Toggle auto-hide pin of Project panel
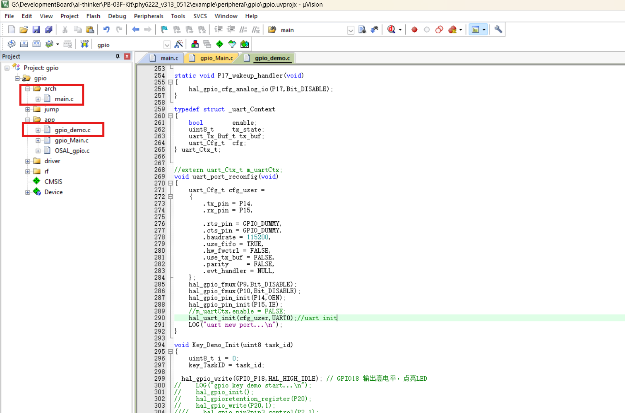Image resolution: width=625 pixels, height=413 pixels. [x=118, y=56]
